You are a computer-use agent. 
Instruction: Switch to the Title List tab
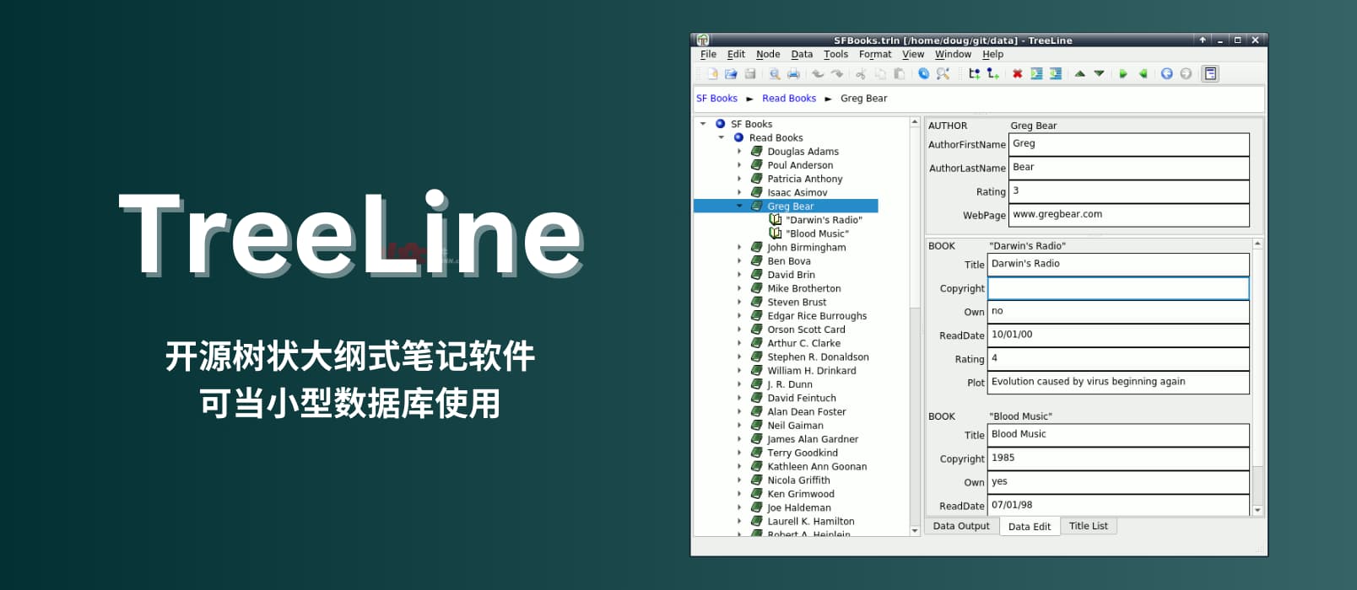point(1088,526)
